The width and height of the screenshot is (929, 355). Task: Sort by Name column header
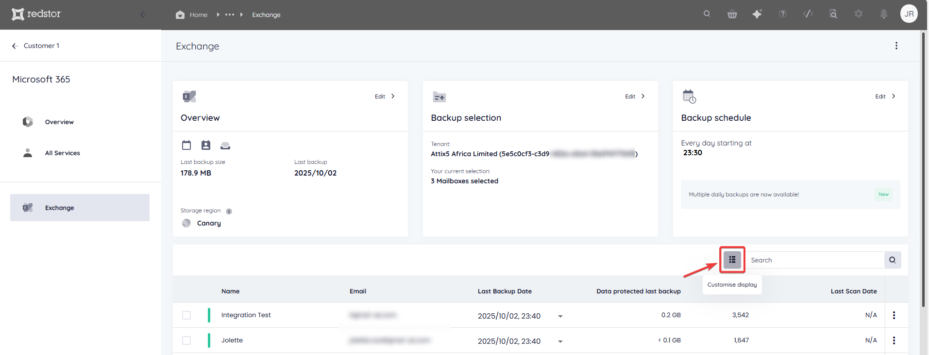pos(231,291)
